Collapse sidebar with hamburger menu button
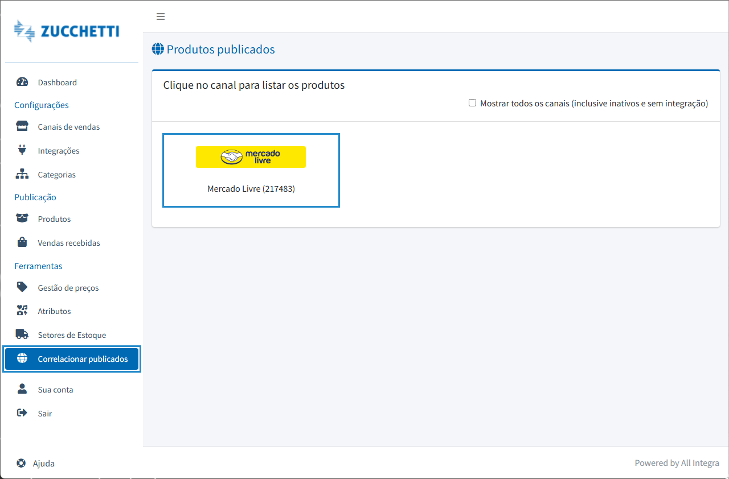Screen dimensions: 729x479 (161, 16)
